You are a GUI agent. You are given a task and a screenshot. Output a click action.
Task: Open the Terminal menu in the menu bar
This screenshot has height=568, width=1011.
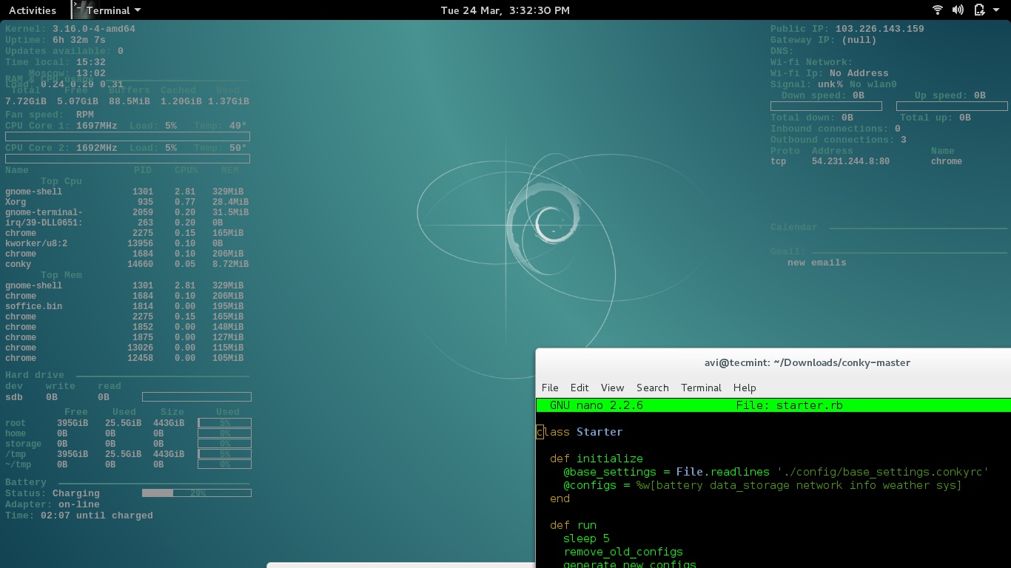[x=701, y=388]
